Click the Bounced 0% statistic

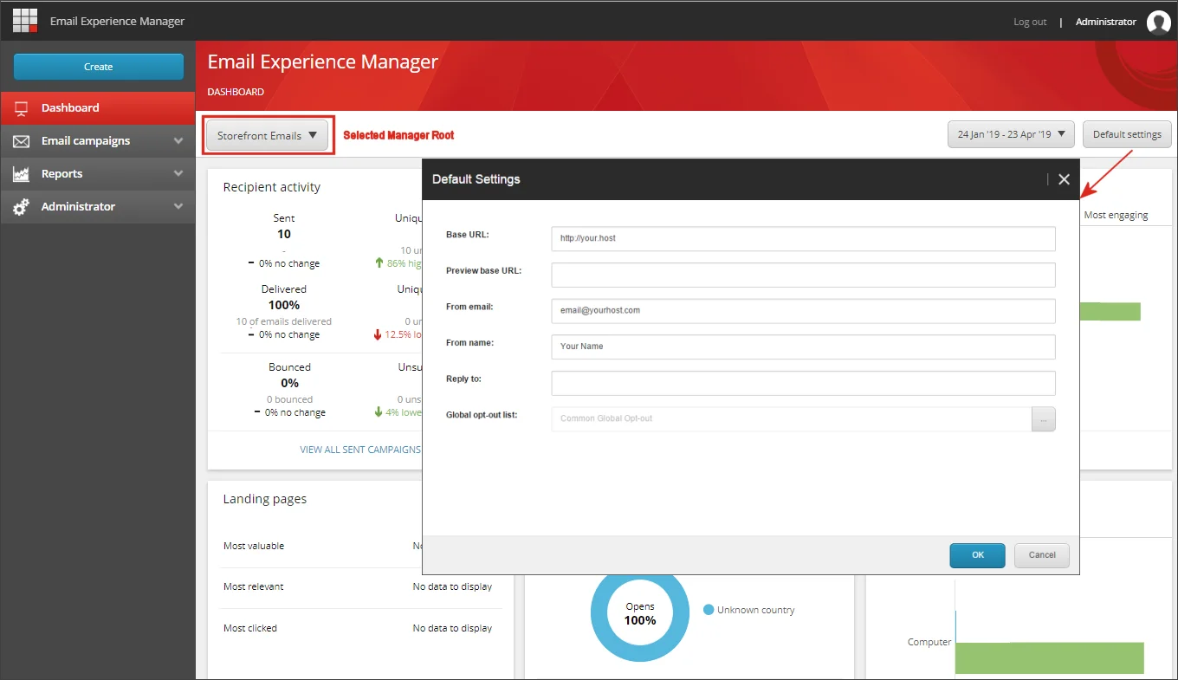click(289, 383)
